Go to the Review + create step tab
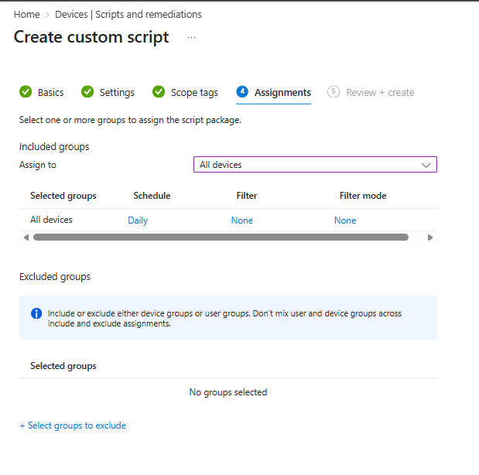Screen dimensions: 479x475 371,92
